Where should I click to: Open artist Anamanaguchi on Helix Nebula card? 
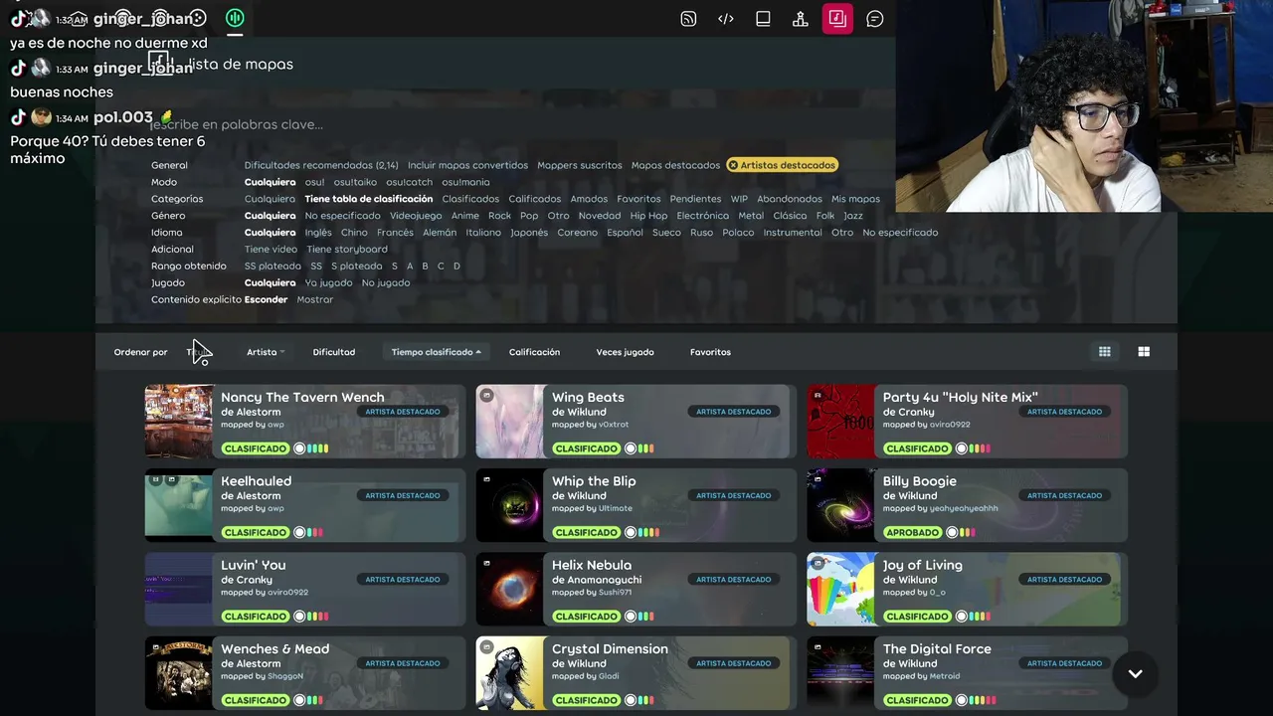(605, 580)
